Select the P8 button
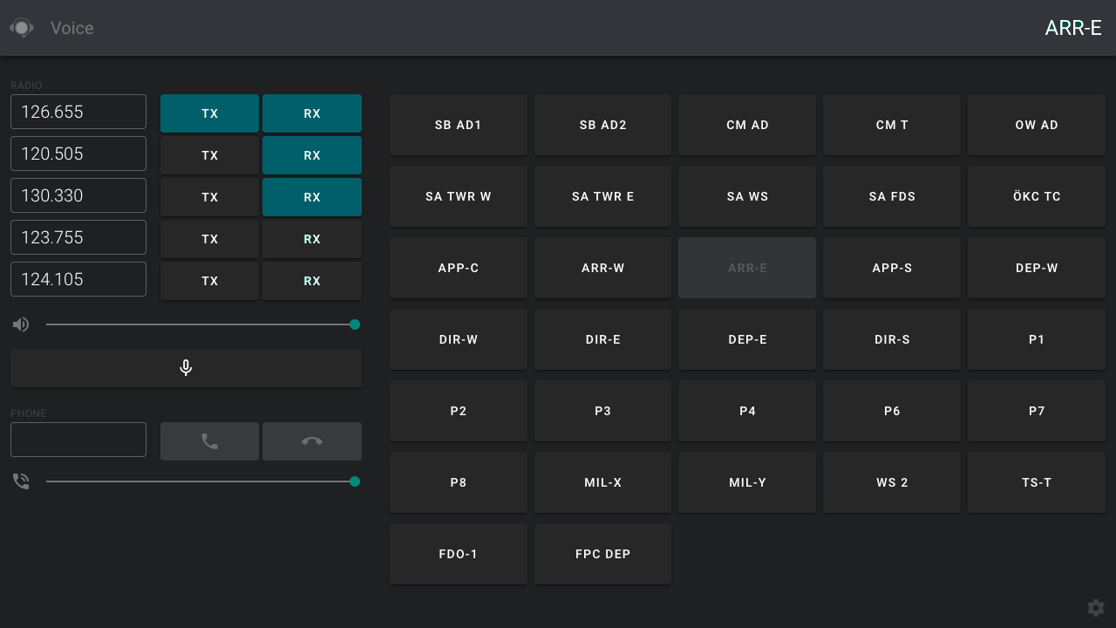This screenshot has width=1116, height=628. pyautogui.click(x=459, y=482)
